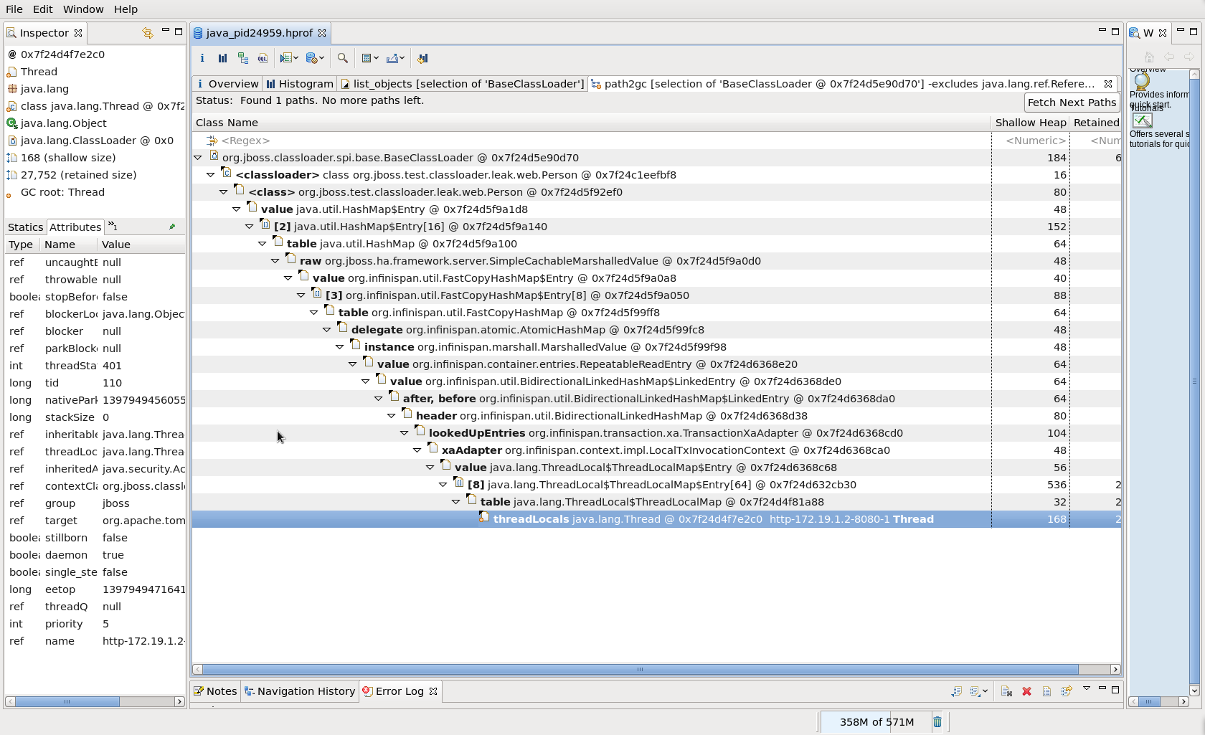
Task: Click the Fetch Next Paths button
Action: (1071, 103)
